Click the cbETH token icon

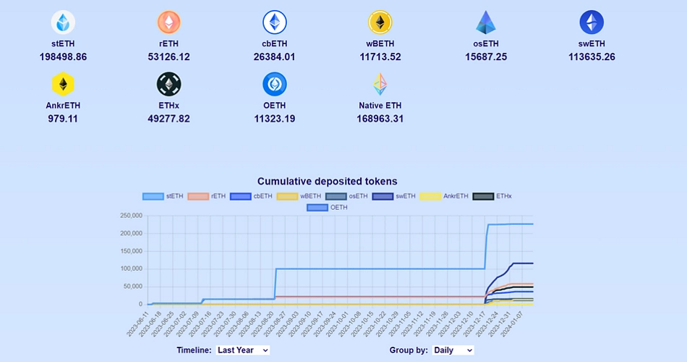click(274, 22)
